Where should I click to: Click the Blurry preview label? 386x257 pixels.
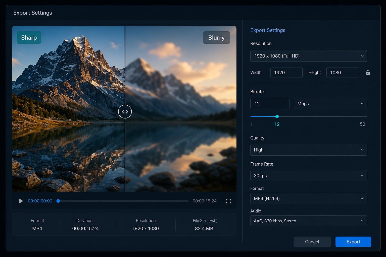tap(216, 38)
